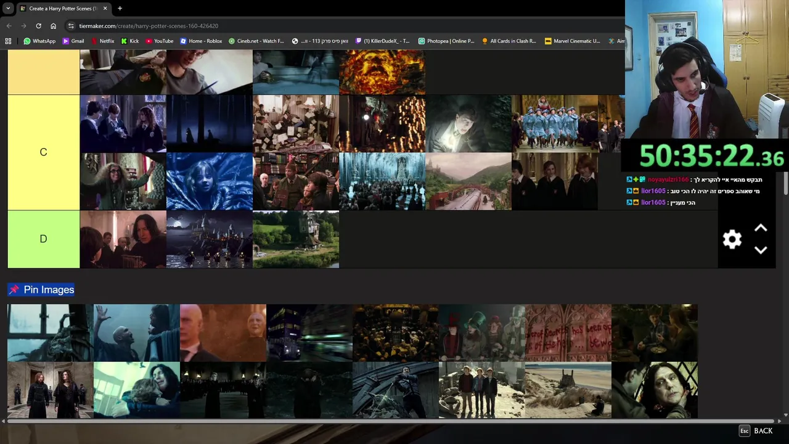
Task: Open the Netflix bookmark
Action: click(x=102, y=41)
